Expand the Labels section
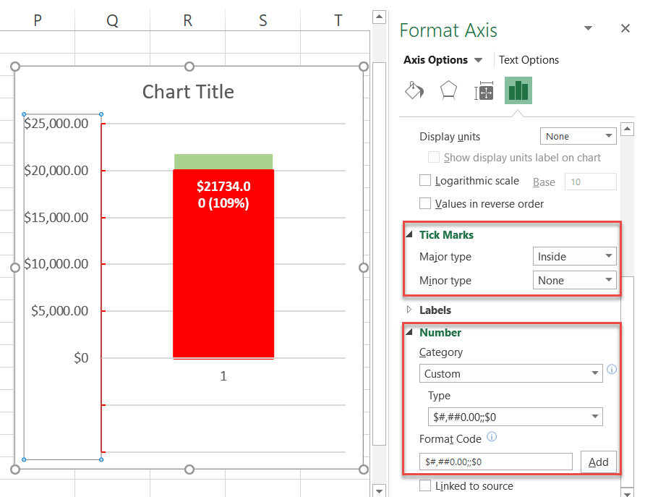This screenshot has width=645, height=497. (435, 310)
